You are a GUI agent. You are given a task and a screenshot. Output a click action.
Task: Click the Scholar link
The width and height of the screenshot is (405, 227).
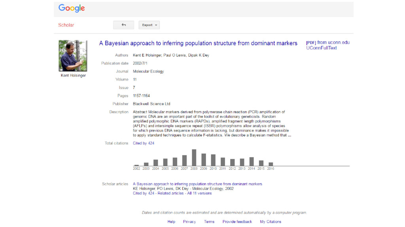66,25
